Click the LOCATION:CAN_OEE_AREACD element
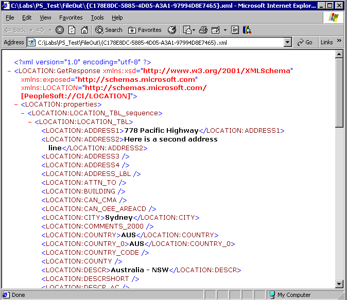The width and height of the screenshot is (347, 300). point(99,209)
